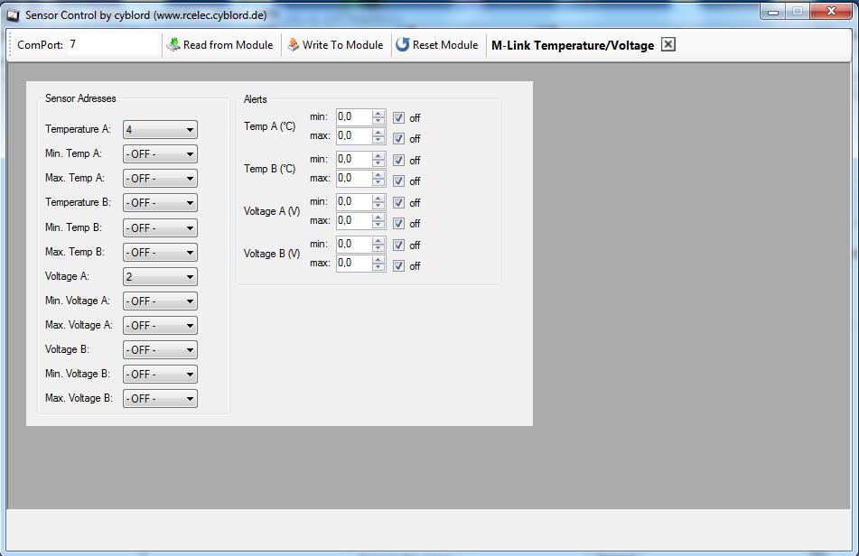Viewport: 859px width, 556px height.
Task: Select the ComPort input field
Action: [114, 44]
